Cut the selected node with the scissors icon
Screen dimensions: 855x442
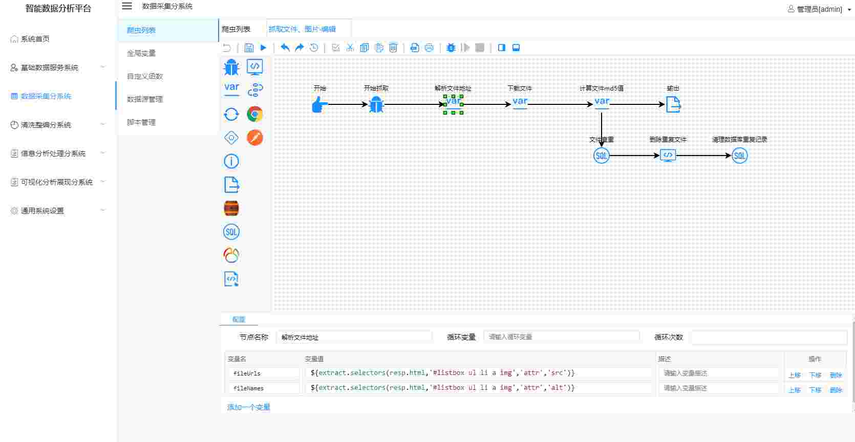pos(350,48)
